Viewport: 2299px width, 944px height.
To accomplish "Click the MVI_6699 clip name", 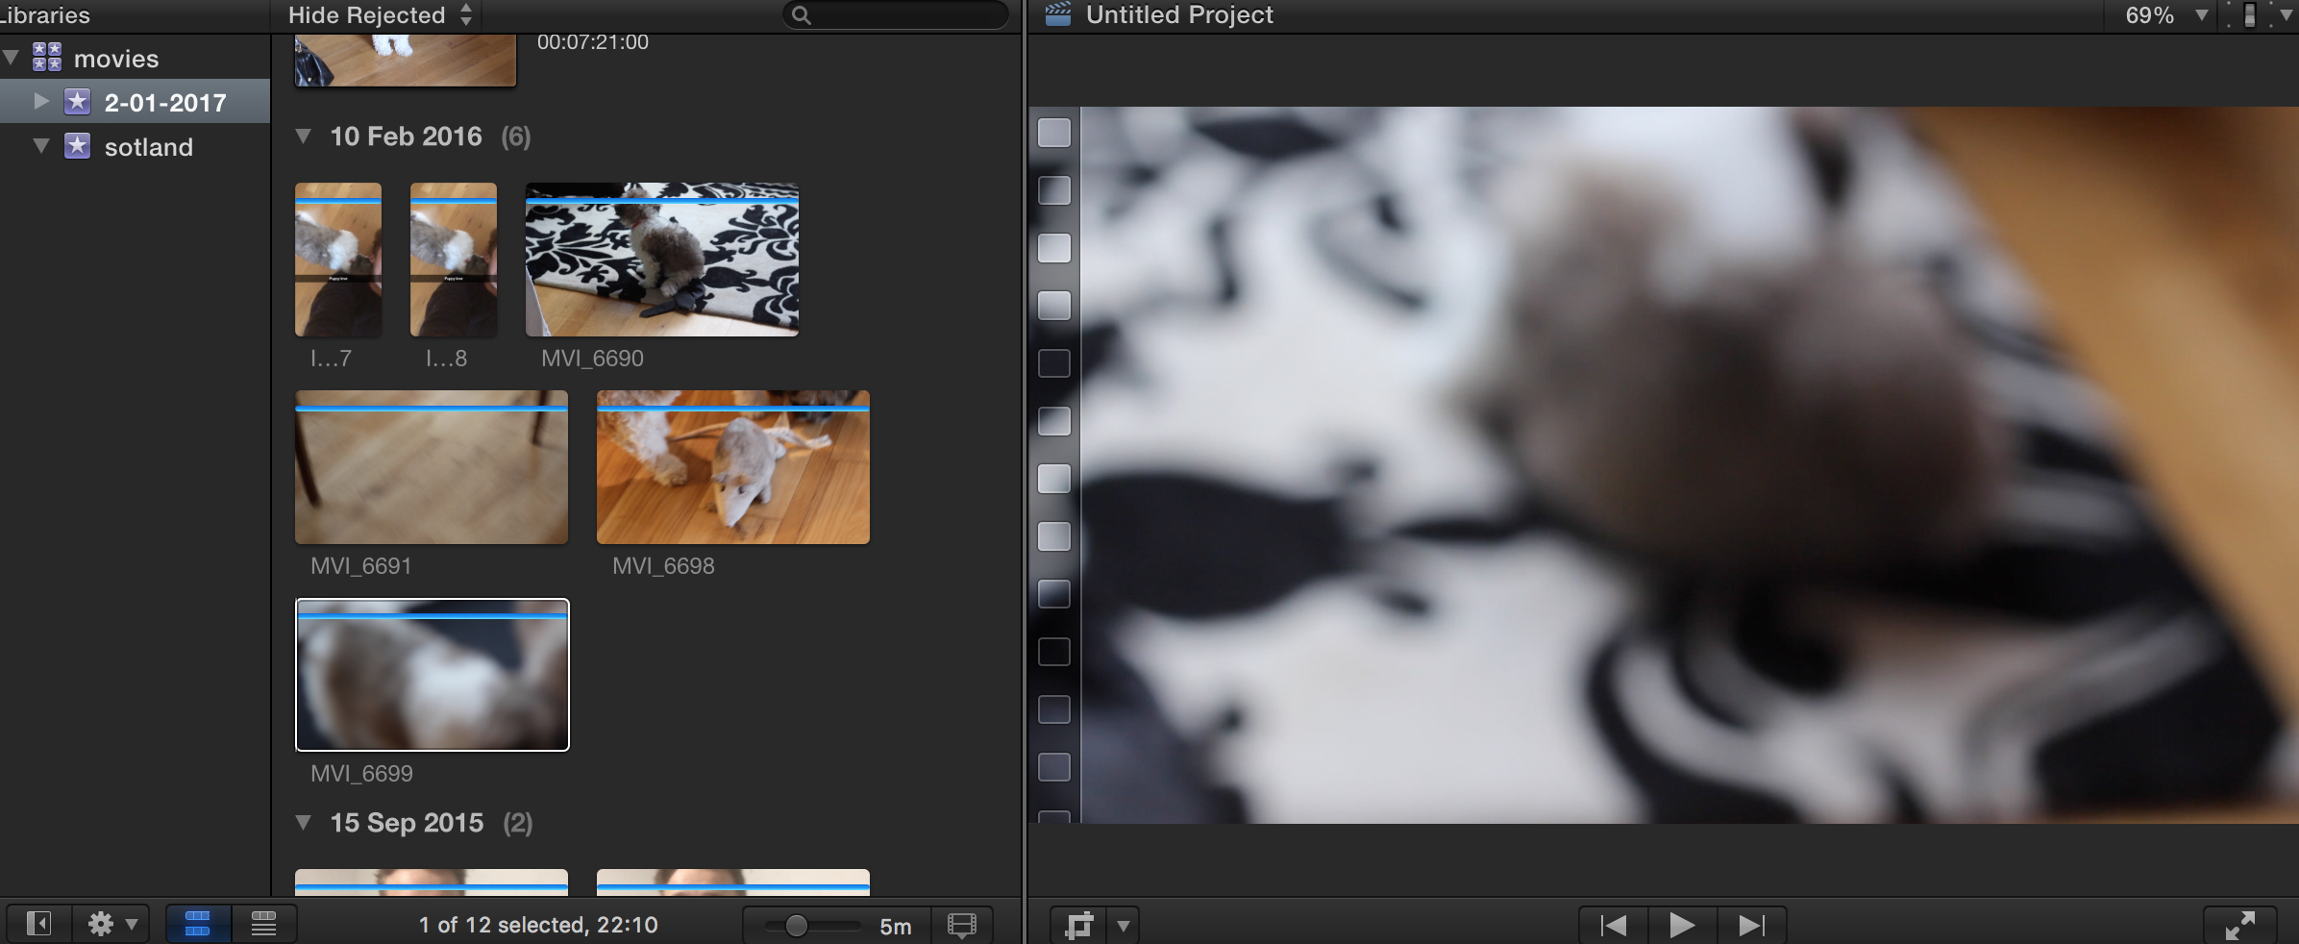I will click(361, 774).
